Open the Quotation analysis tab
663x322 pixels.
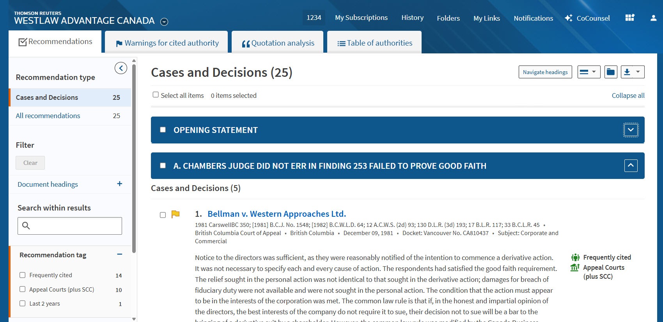(278, 43)
